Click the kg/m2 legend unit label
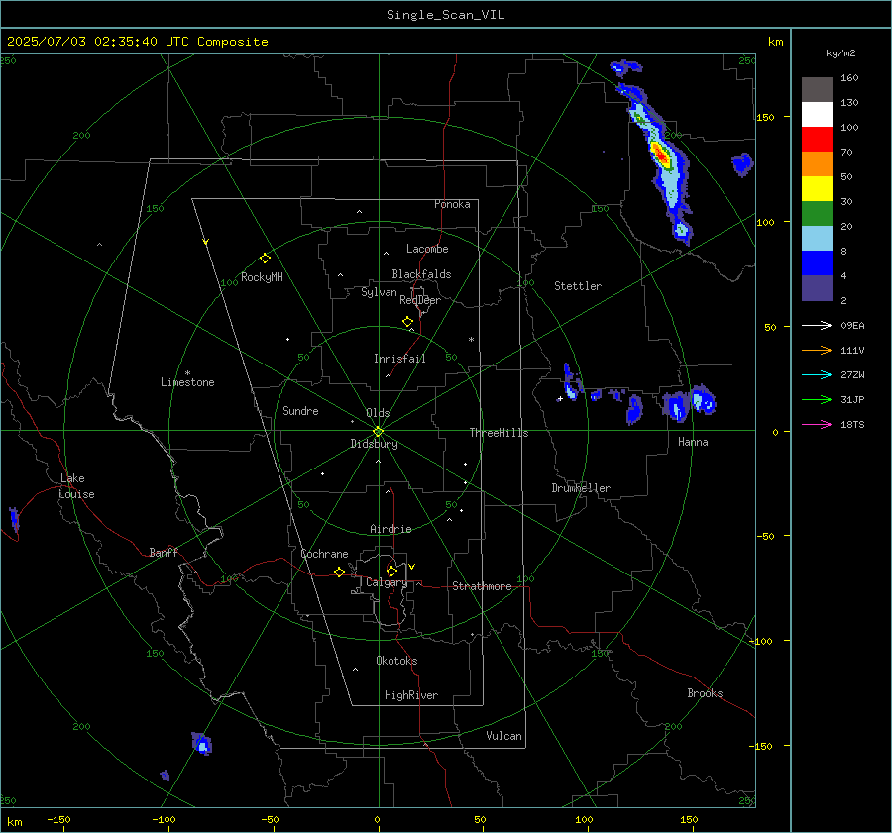 tap(840, 53)
